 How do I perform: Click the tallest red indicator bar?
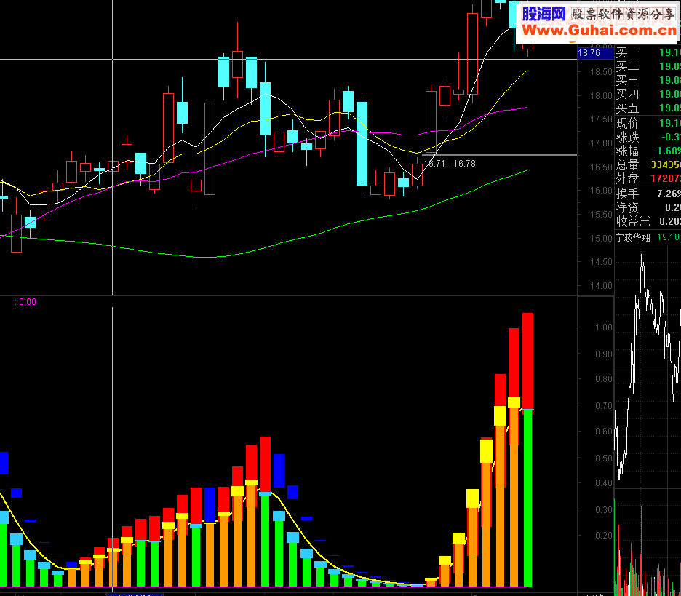pos(527,361)
